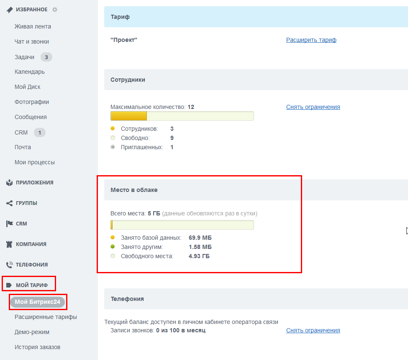Click the Телефония section header in content
This screenshot has height=360, width=408.
pos(256,299)
